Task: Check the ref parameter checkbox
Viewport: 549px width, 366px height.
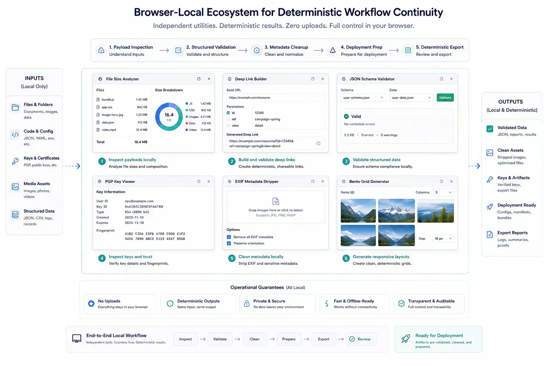Action: point(228,119)
